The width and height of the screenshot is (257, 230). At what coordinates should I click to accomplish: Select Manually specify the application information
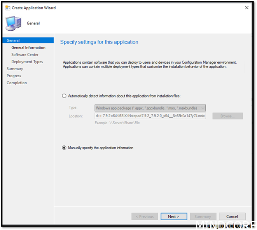click(64, 148)
